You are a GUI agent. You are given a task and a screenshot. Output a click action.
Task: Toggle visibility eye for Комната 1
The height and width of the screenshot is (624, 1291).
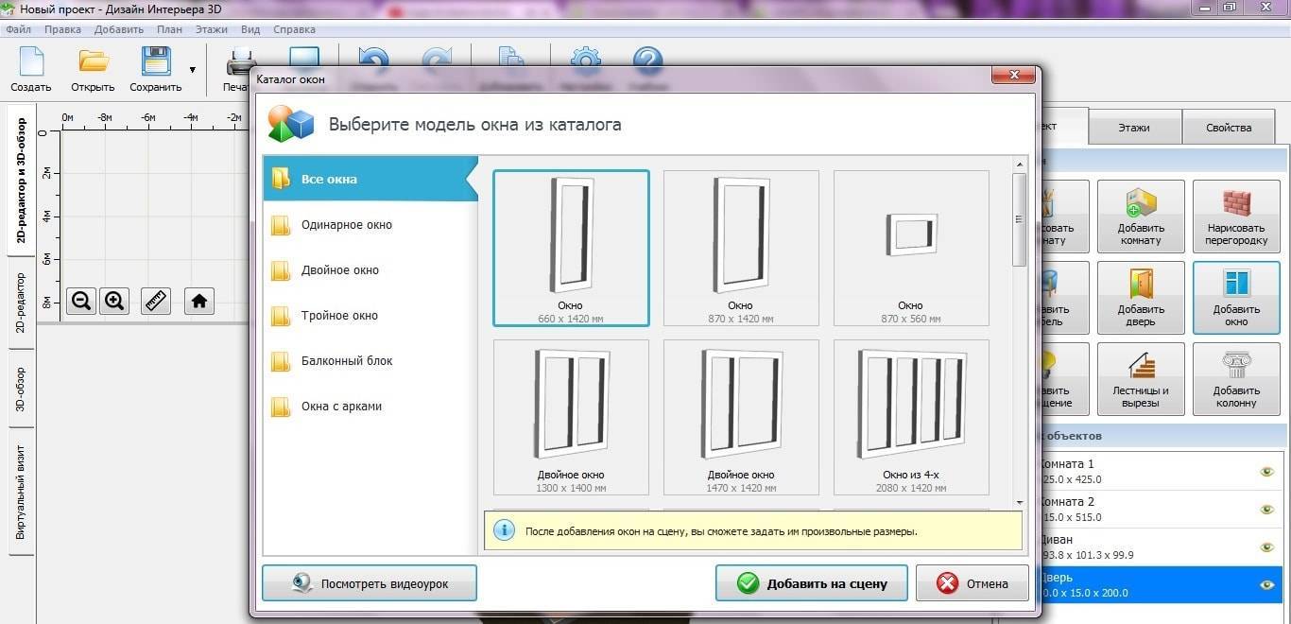coord(1266,472)
